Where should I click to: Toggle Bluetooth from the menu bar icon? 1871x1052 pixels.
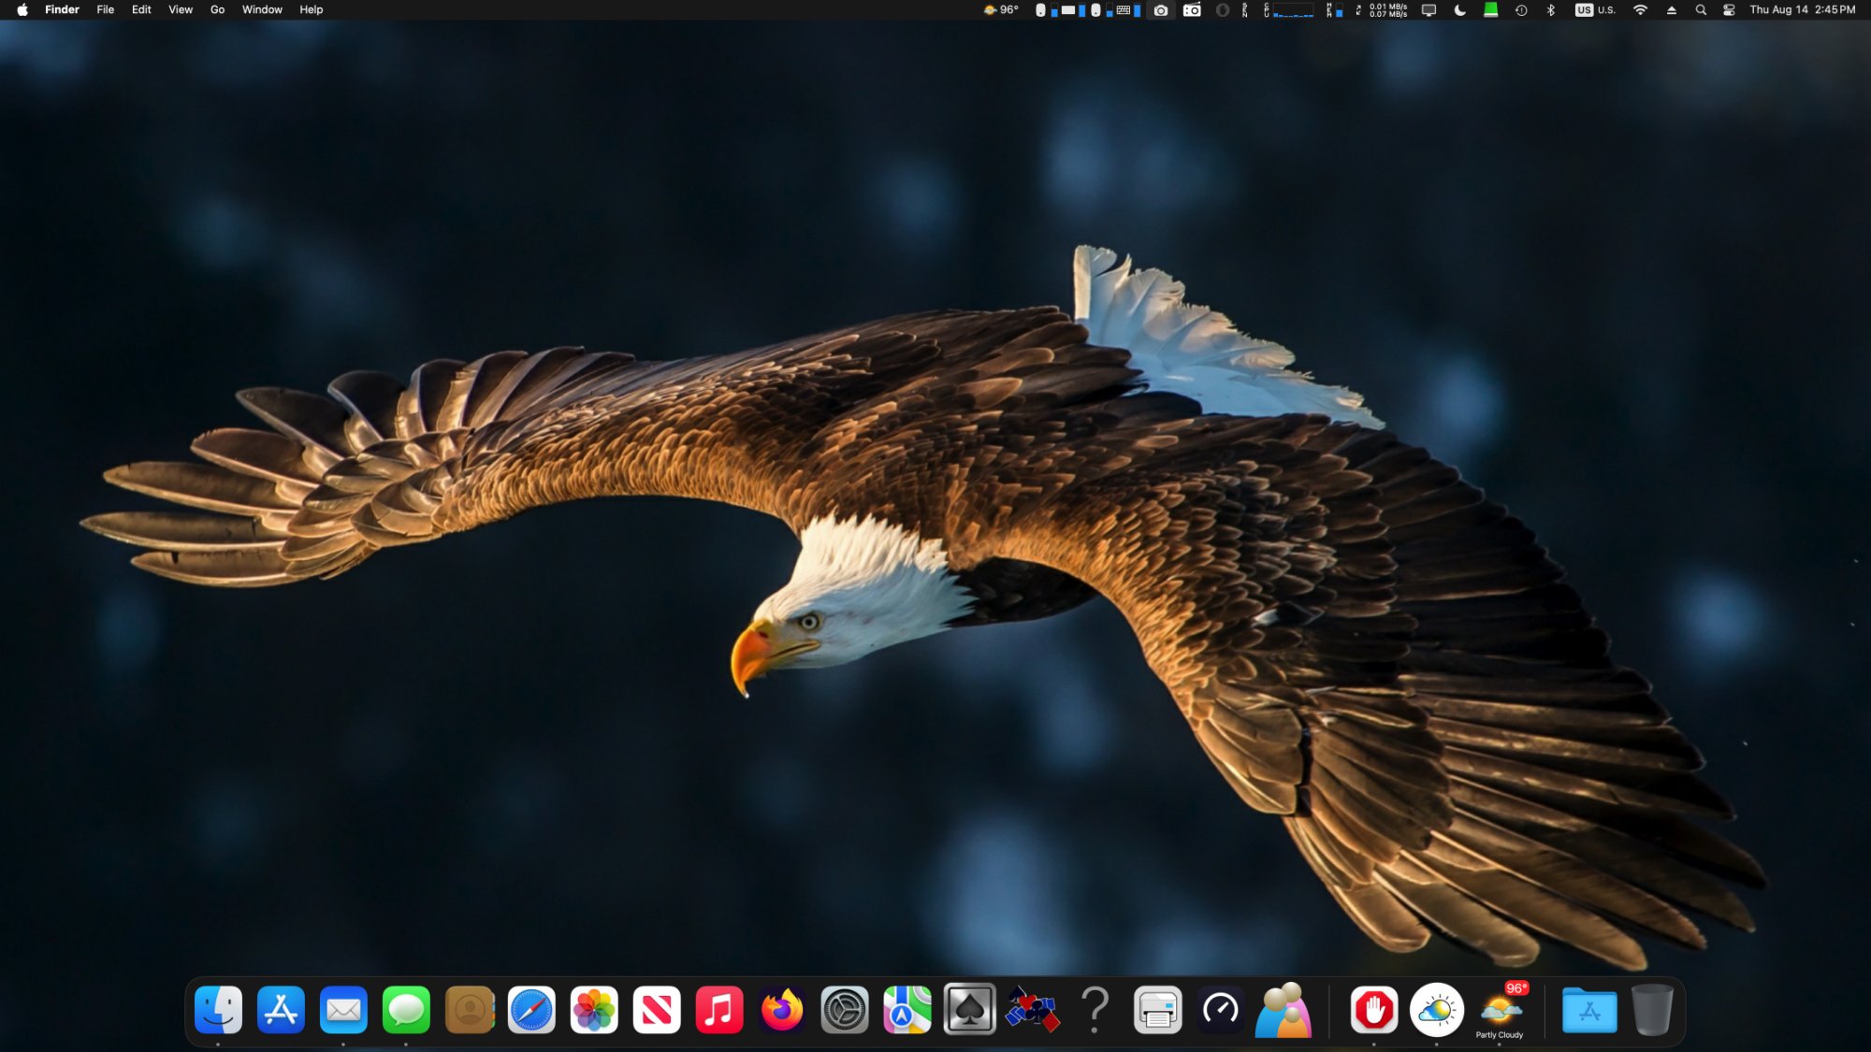pos(1550,10)
